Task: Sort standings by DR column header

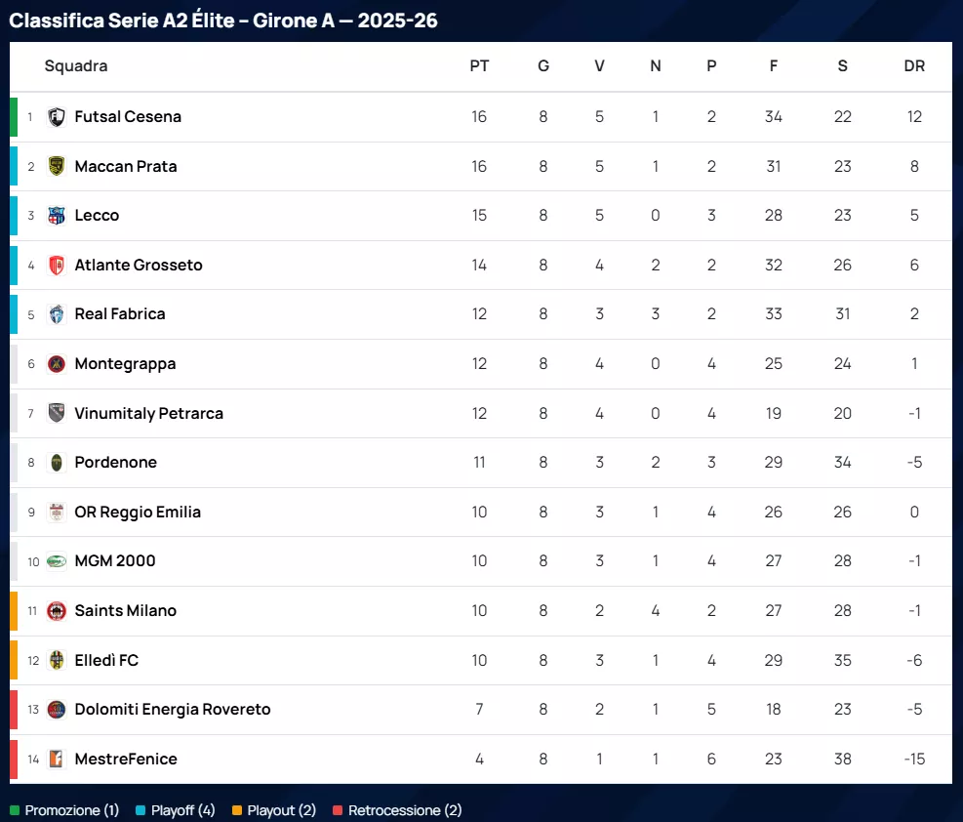Action: coord(914,66)
